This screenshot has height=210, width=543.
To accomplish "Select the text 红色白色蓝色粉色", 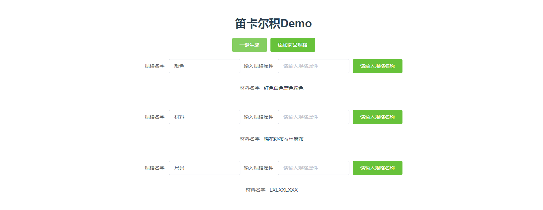I will [x=284, y=88].
